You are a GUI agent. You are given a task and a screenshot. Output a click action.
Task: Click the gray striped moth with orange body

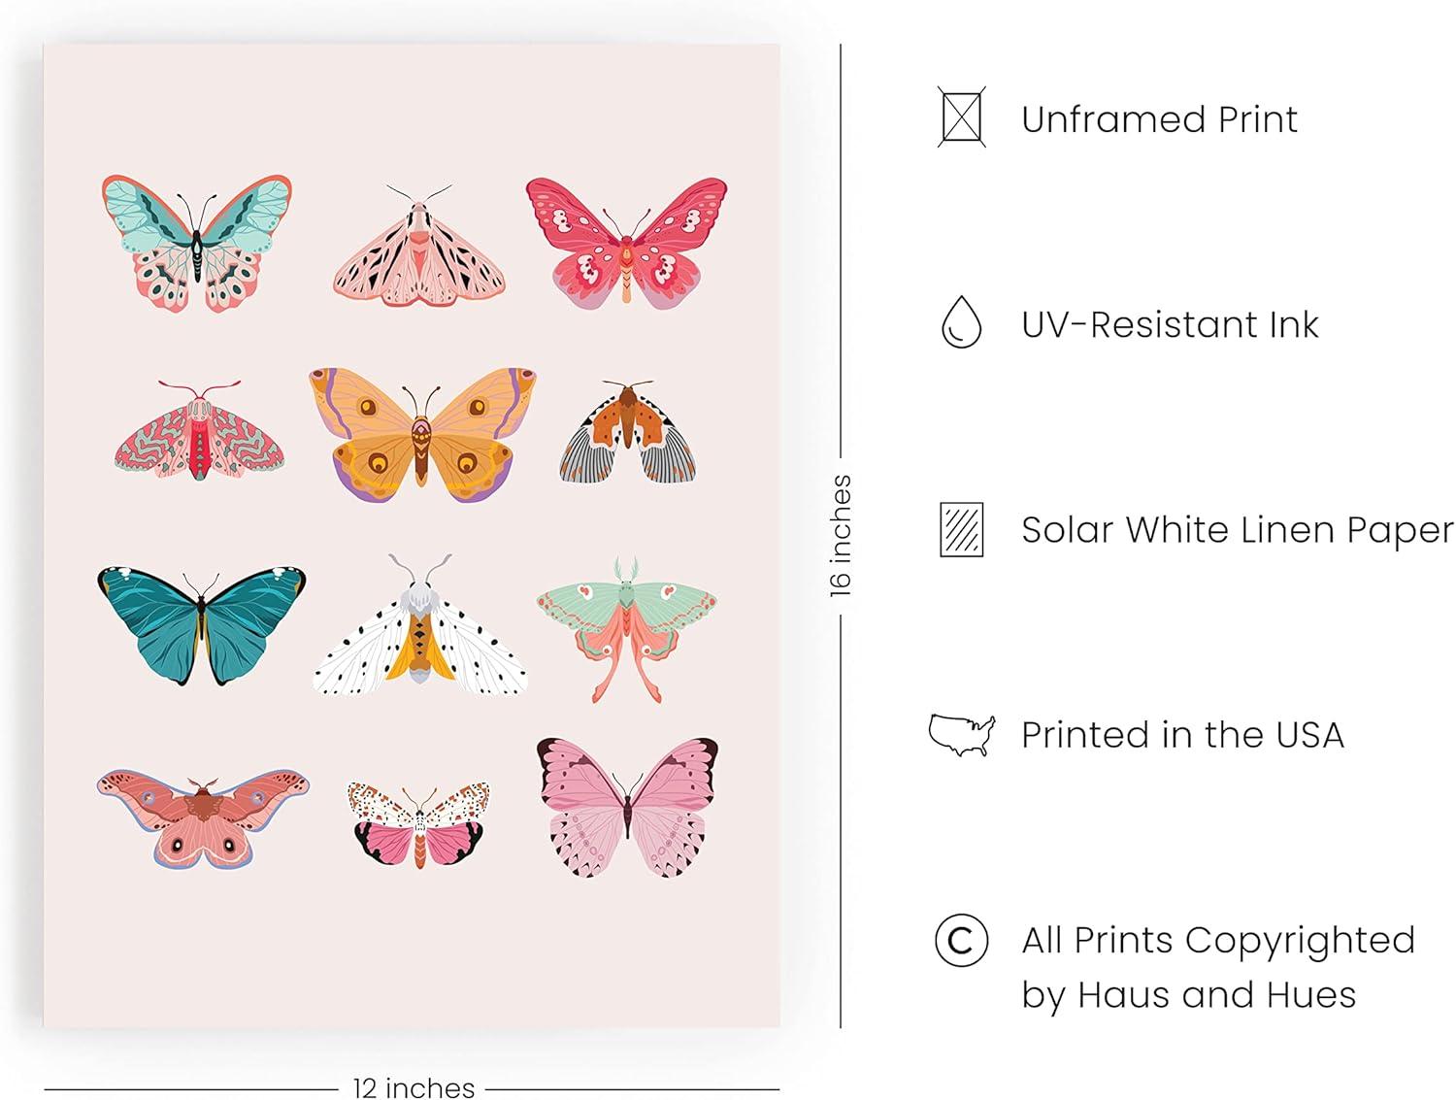[x=627, y=432]
